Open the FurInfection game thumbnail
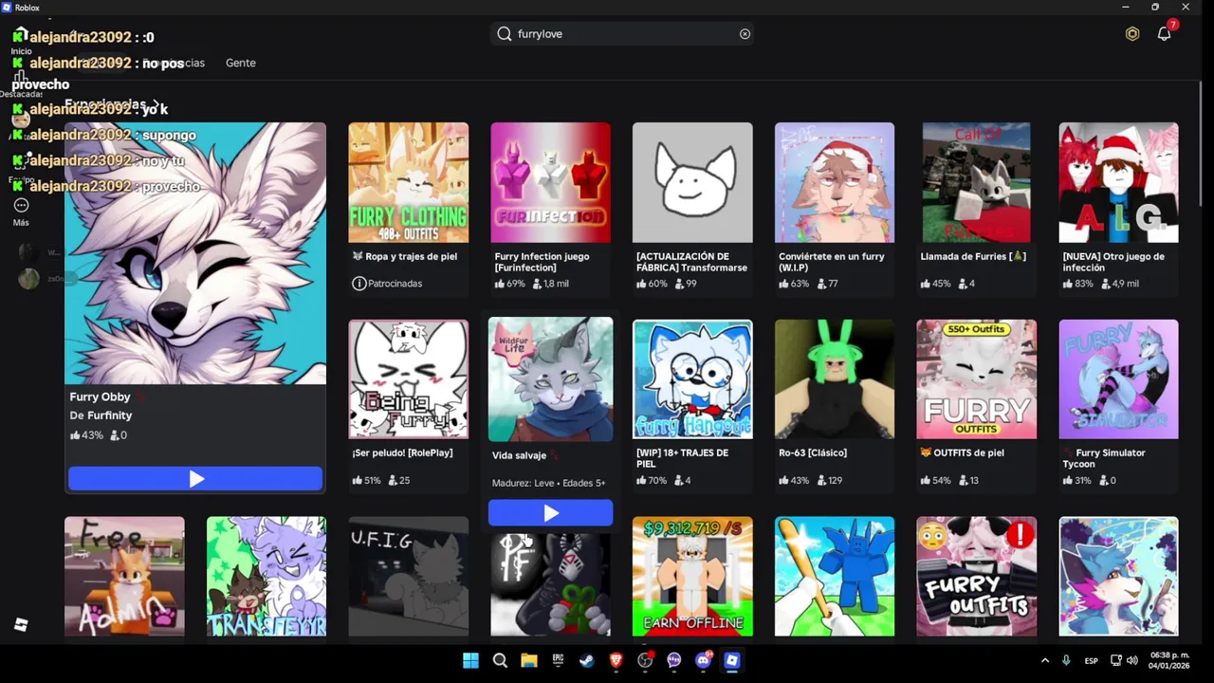Screen dimensions: 1214x683 pos(551,182)
